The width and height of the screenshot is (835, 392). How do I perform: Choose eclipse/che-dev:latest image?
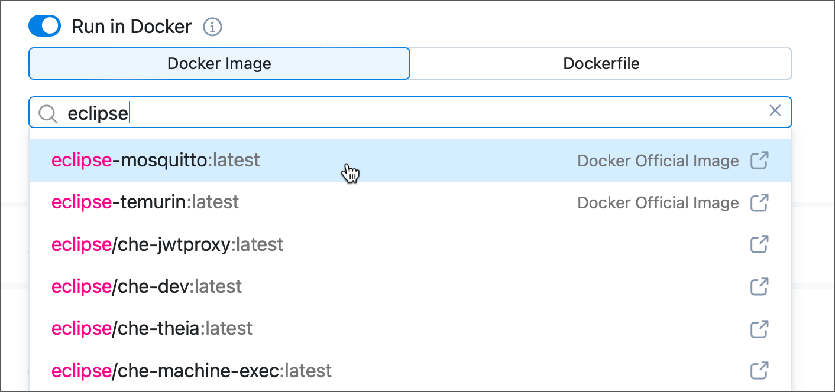147,286
